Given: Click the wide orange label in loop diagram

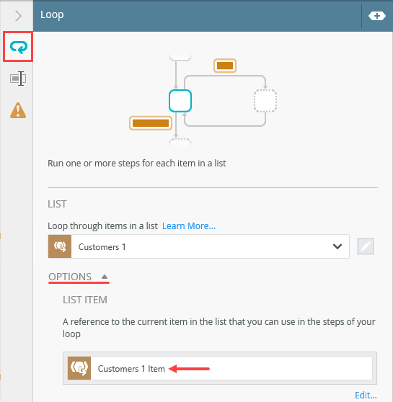Looking at the screenshot, I should pos(151,123).
